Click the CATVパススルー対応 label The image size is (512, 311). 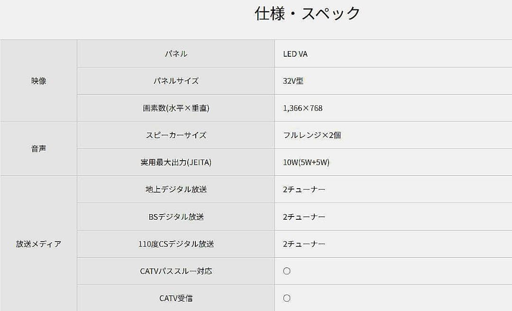coord(176,271)
